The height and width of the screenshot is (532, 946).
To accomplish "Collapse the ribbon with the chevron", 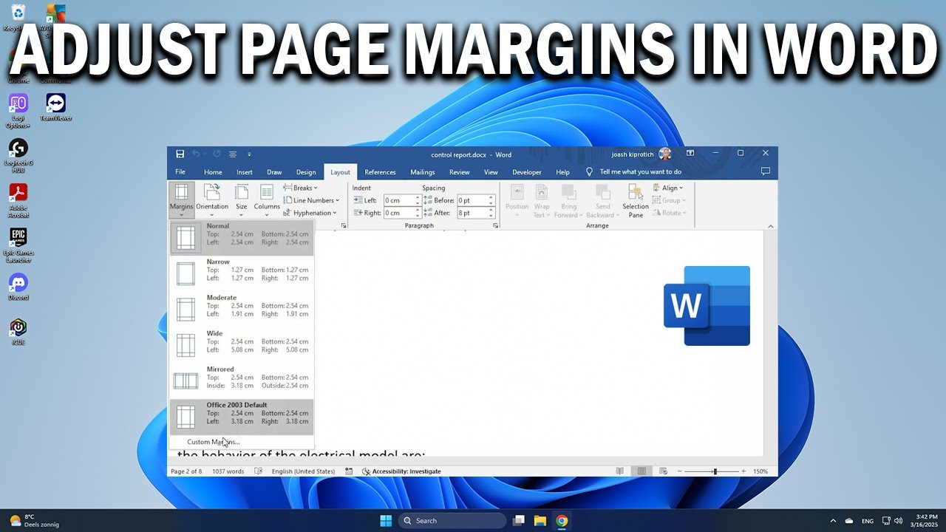I will [771, 226].
